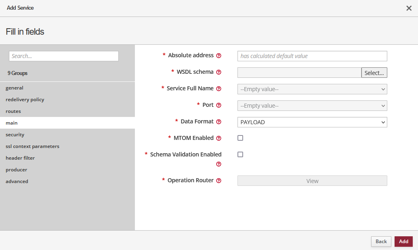The width and height of the screenshot is (418, 250).
Task: Show help for Data Format
Action: pos(219,122)
